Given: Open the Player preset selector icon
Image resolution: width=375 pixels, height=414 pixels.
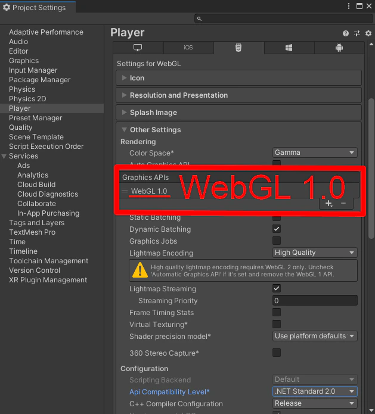Looking at the screenshot, I should 357,33.
